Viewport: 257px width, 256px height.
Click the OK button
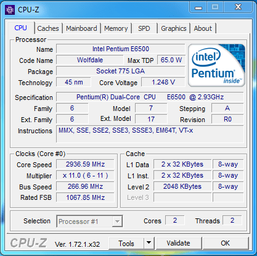pos(226,243)
